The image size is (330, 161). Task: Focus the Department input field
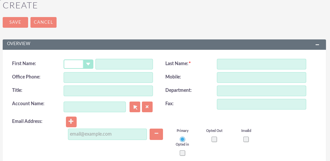click(x=261, y=91)
